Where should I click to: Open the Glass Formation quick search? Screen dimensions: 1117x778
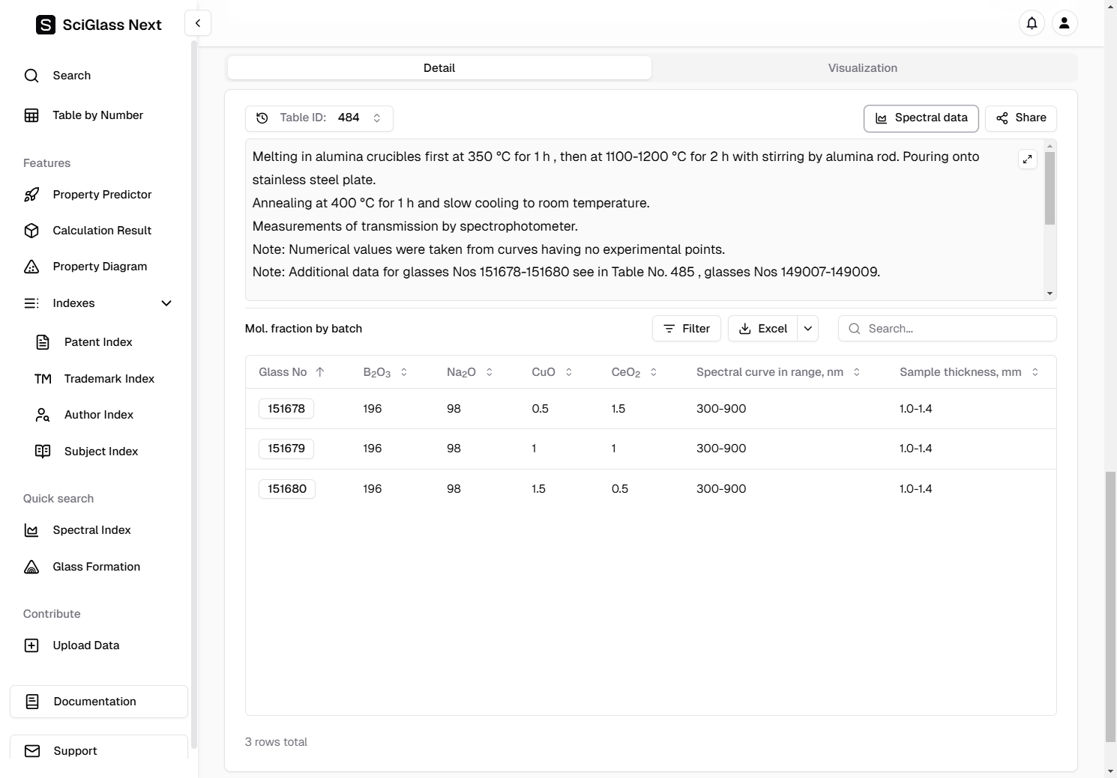click(x=96, y=567)
